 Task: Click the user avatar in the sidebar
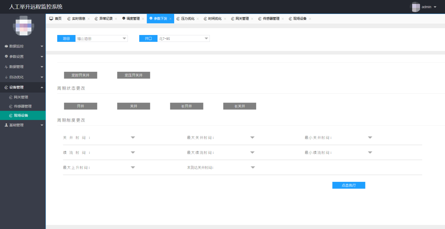tap(24, 26)
